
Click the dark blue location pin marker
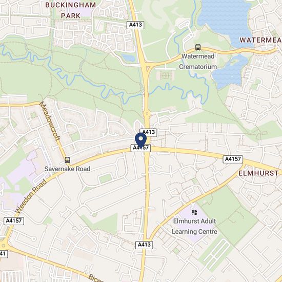click(140, 140)
